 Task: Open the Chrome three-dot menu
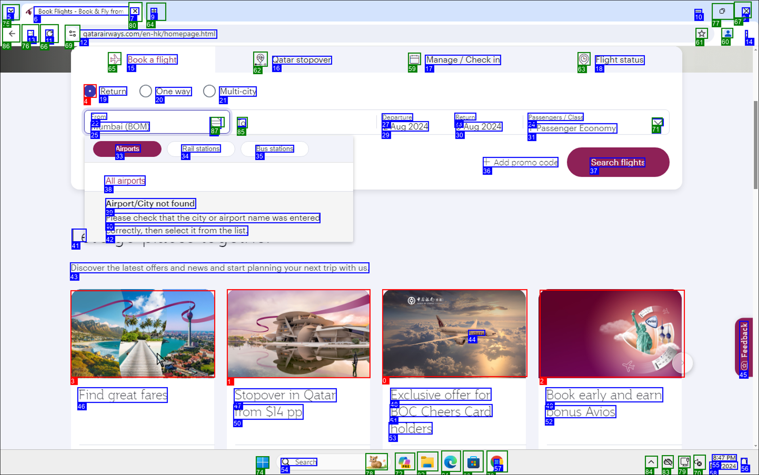click(x=747, y=34)
